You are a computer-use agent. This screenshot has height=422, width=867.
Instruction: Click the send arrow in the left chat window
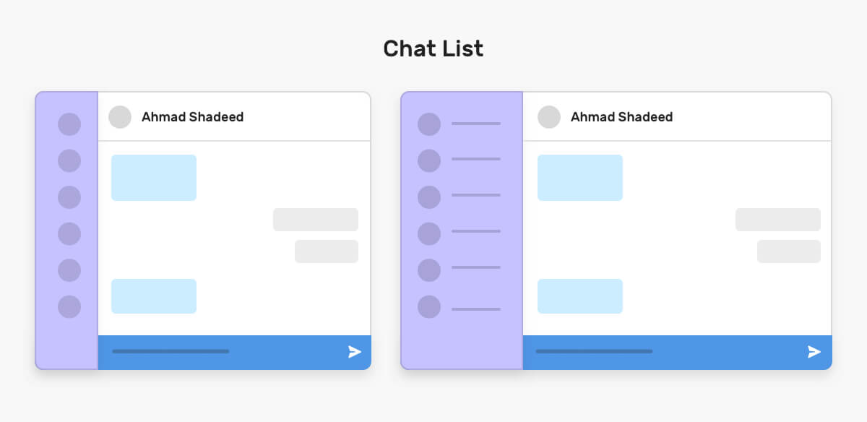point(355,352)
